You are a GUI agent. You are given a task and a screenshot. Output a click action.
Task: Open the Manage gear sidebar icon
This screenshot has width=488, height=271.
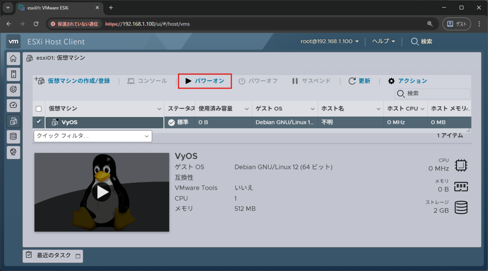[13, 90]
